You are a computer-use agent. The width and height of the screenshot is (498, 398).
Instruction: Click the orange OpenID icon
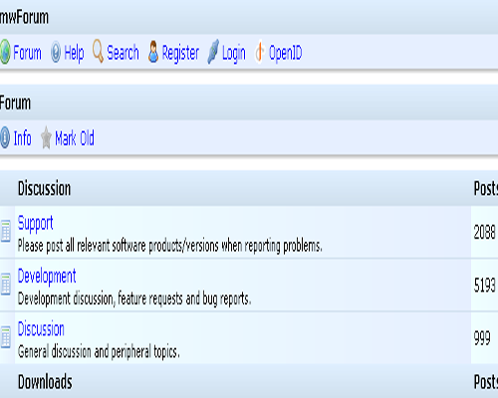260,52
